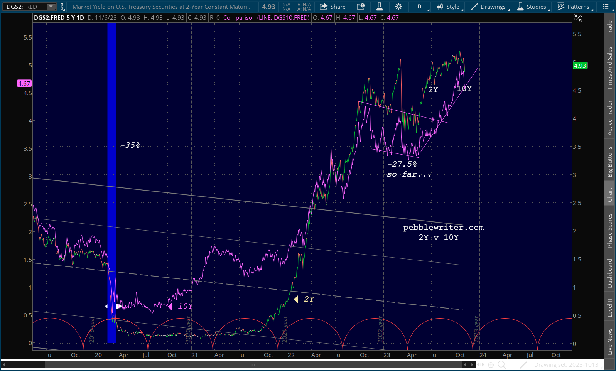Screen dimensions: 616x371
Task: Open the list menu icon at top right
Action: pos(606,7)
